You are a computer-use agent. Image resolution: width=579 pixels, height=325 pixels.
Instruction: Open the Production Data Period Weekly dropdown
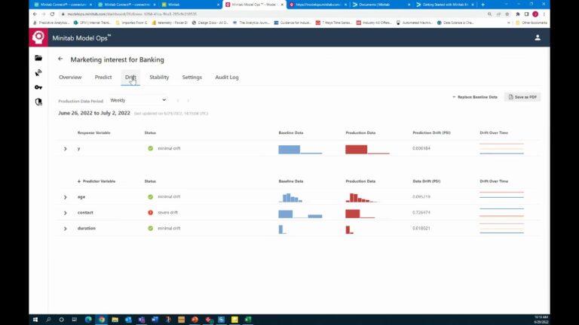point(138,100)
